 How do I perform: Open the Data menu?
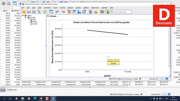click(x=40, y=8)
